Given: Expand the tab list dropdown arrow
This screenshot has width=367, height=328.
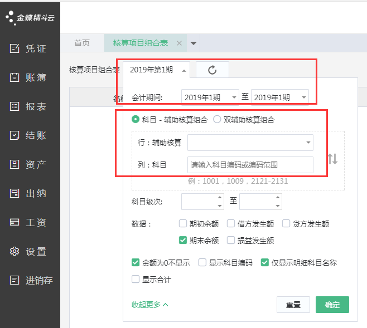Looking at the screenshot, I should pos(194,43).
